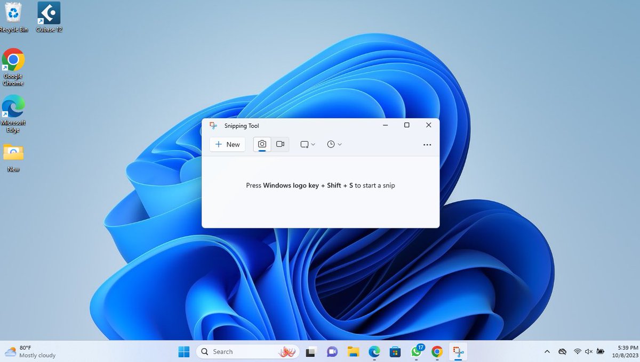Select the Cubase 12 desktop shortcut
The image size is (640, 362).
coord(49,17)
